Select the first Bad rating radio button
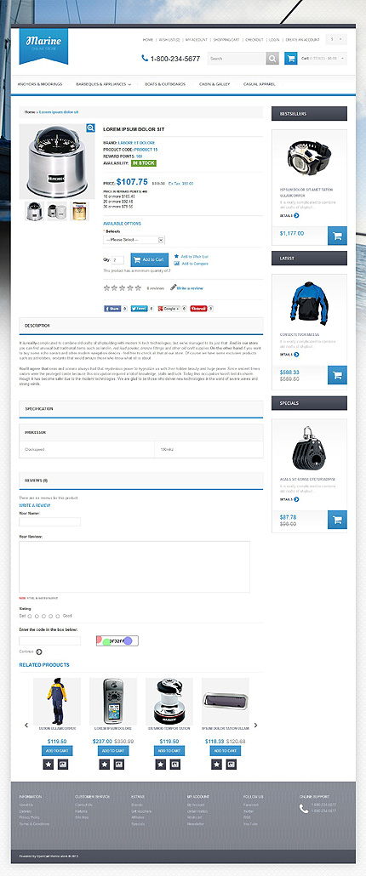The width and height of the screenshot is (366, 876). 29,616
